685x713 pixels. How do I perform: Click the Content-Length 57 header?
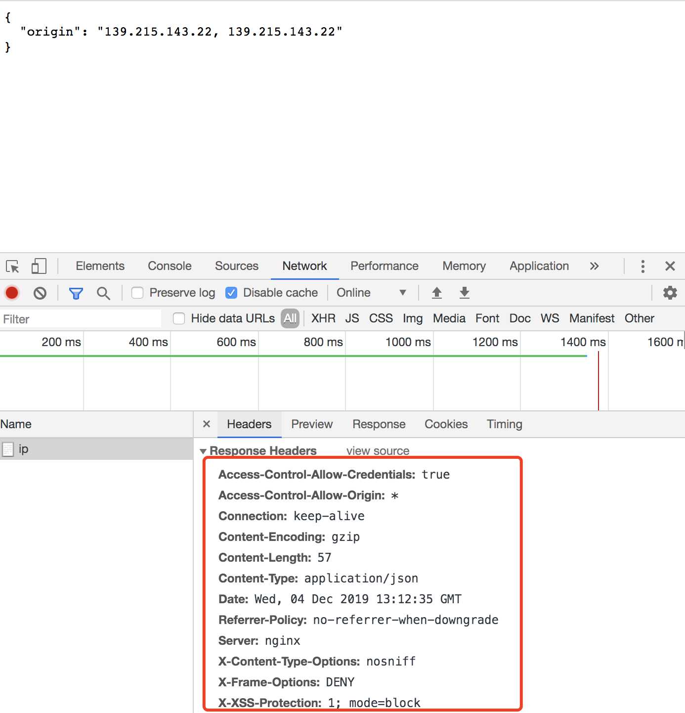275,558
